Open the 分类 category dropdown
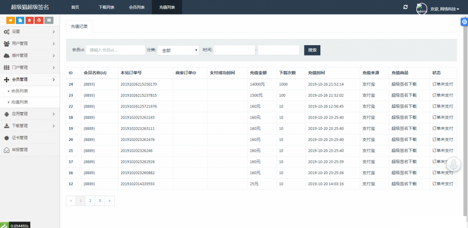Screen dimensions: 468x228 pos(178,50)
